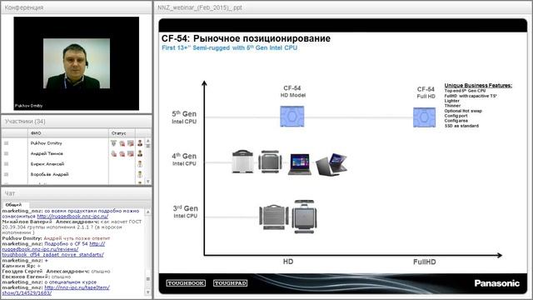Screen dimensions: 533x300
Task: Click the CF-54 HD Model blue laptop icon
Action: (292, 117)
